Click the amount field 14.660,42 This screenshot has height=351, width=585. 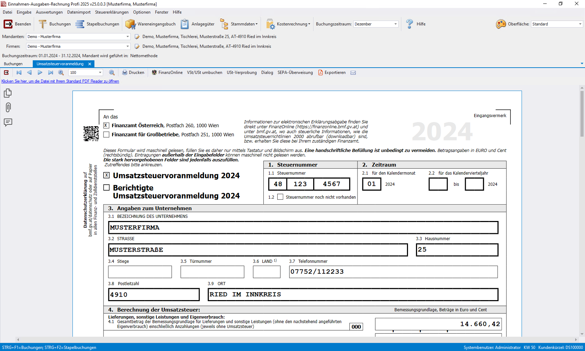(438, 324)
